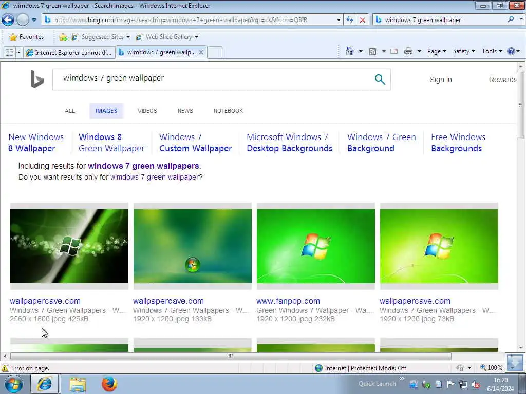The height and width of the screenshot is (394, 526).
Task: Click the Print icon
Action: click(408, 51)
